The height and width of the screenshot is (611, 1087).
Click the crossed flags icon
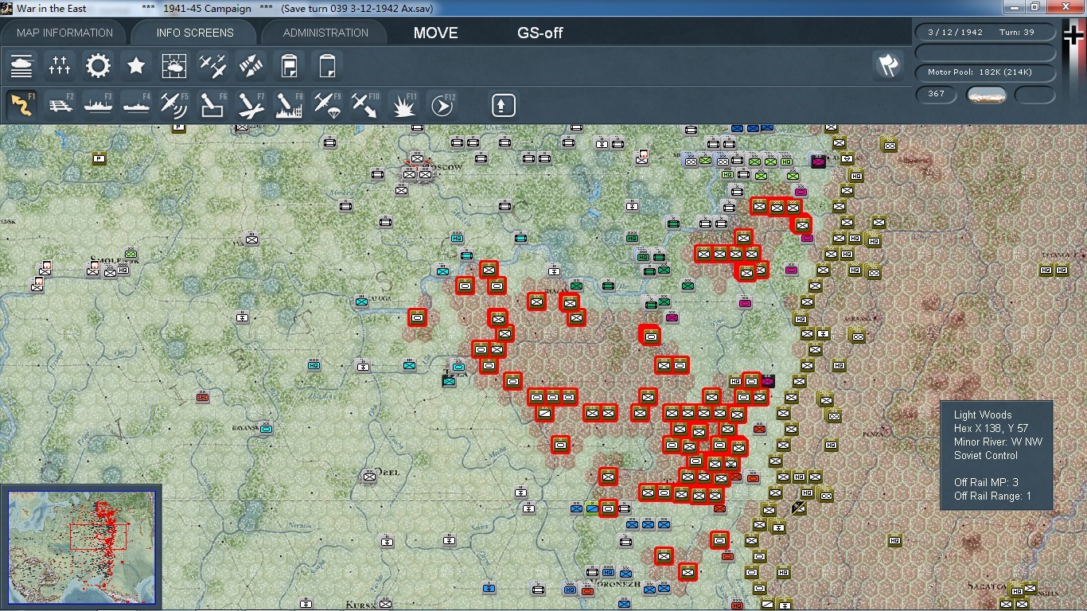(x=888, y=65)
